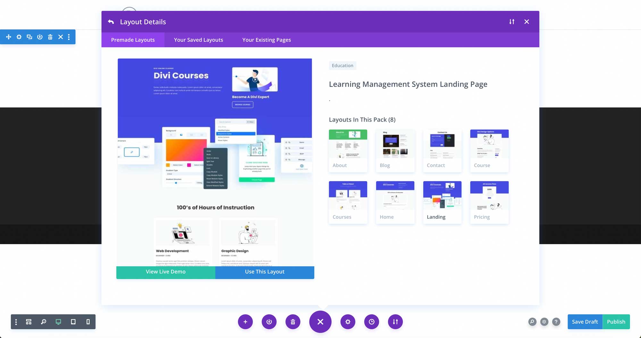Switch to the Your Existing Pages tab
The width and height of the screenshot is (641, 338).
[266, 40]
